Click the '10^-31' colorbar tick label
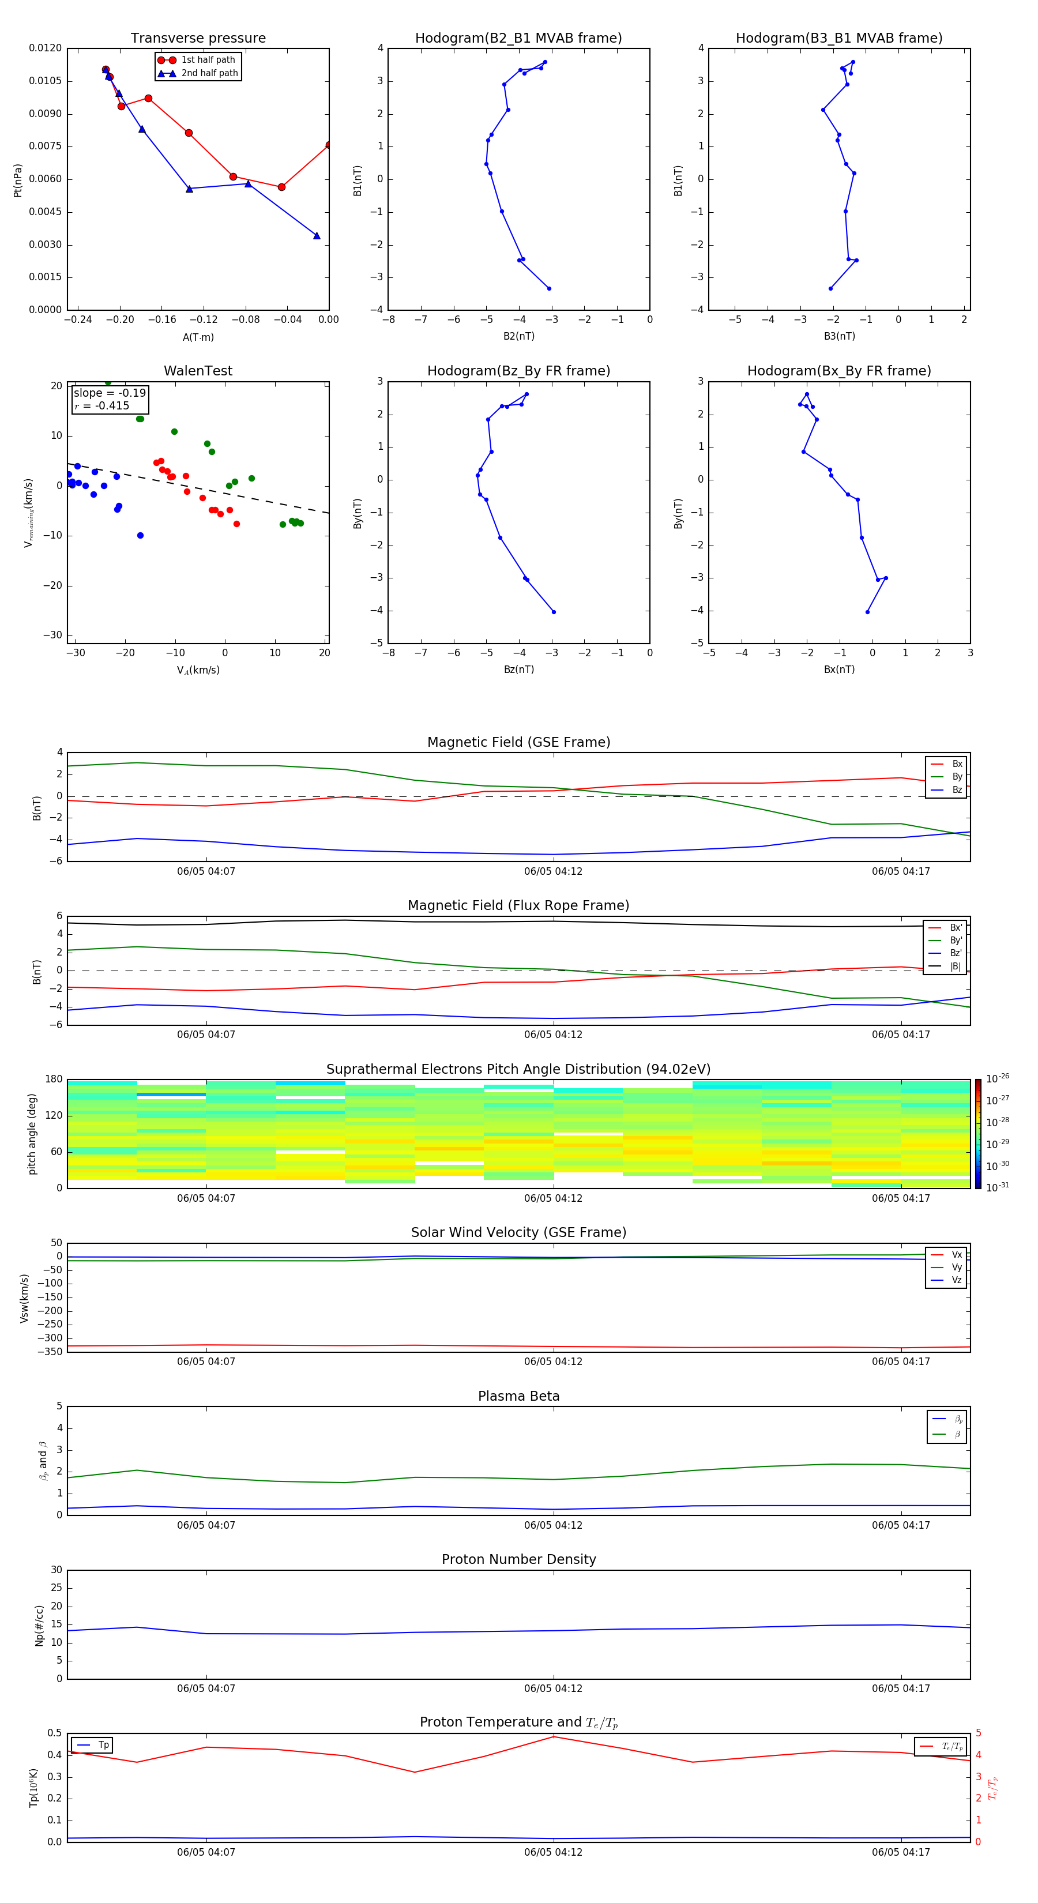Viewport: 1038px width, 1903px height. click(x=998, y=1188)
